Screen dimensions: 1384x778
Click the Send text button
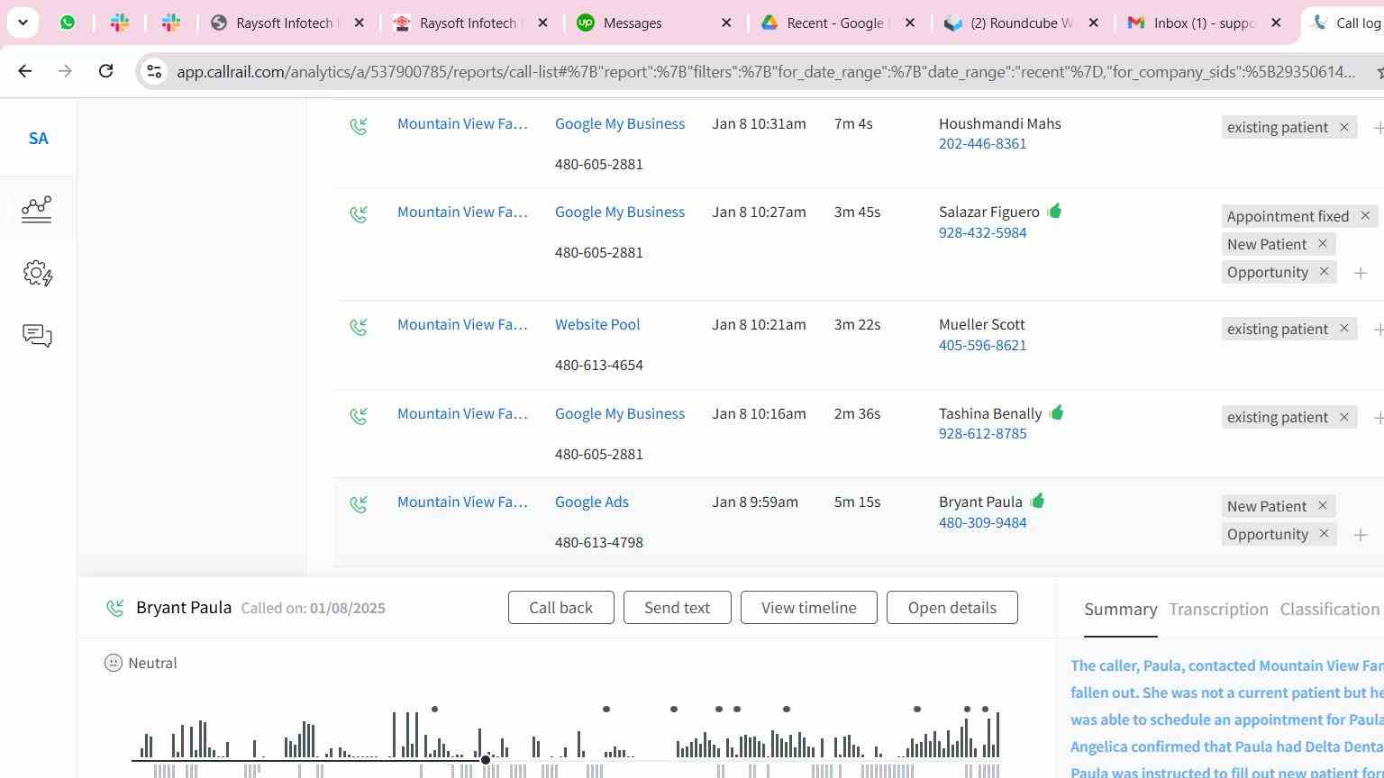(x=677, y=608)
